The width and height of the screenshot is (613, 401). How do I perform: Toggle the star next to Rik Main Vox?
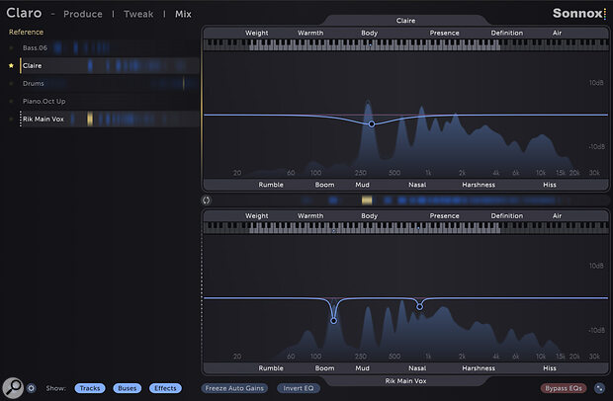click(x=11, y=120)
